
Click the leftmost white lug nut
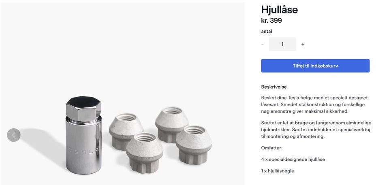coord(126,132)
